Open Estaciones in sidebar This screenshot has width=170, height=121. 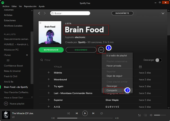10,20
